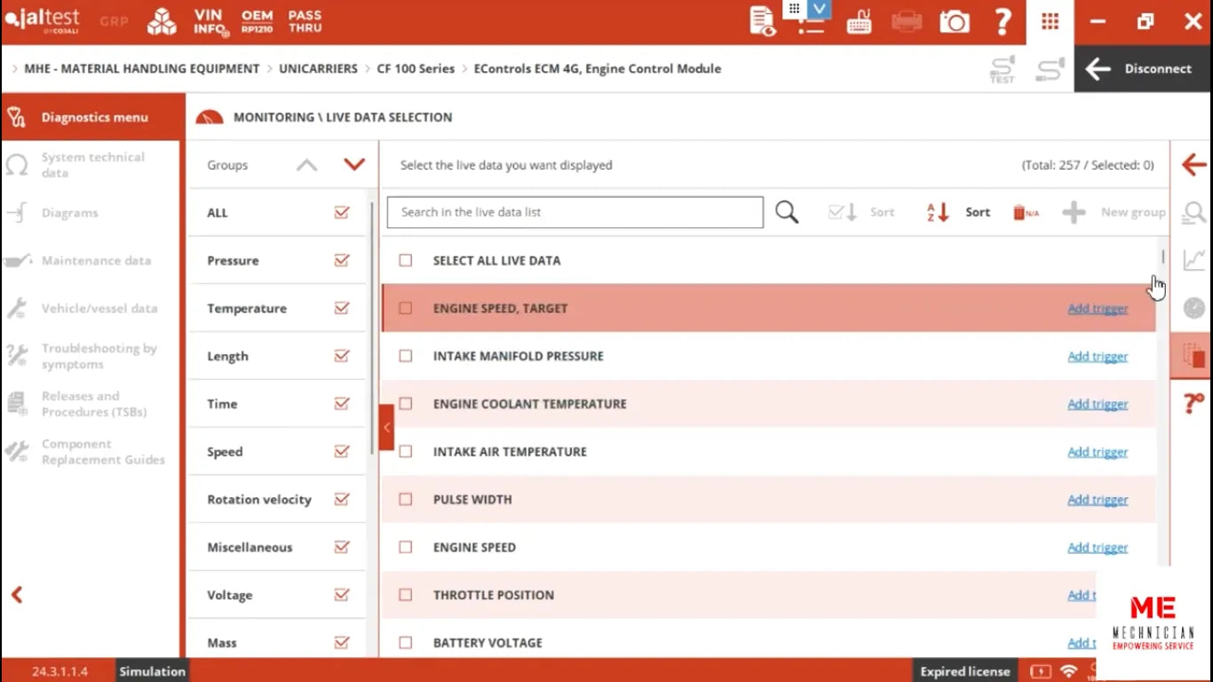Image resolution: width=1213 pixels, height=682 pixels.
Task: Click the Wi-Fi status icon
Action: pyautogui.click(x=1069, y=670)
